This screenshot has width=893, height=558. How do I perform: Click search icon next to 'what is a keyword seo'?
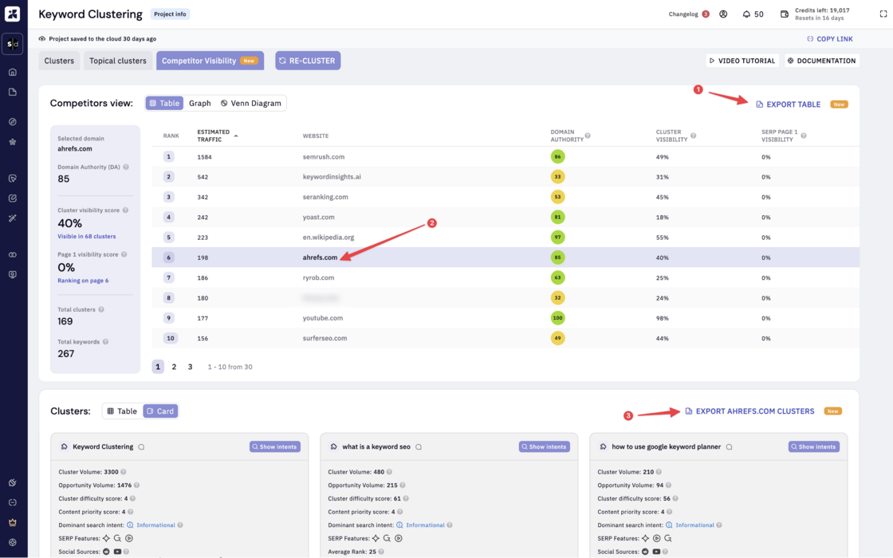[x=419, y=447]
